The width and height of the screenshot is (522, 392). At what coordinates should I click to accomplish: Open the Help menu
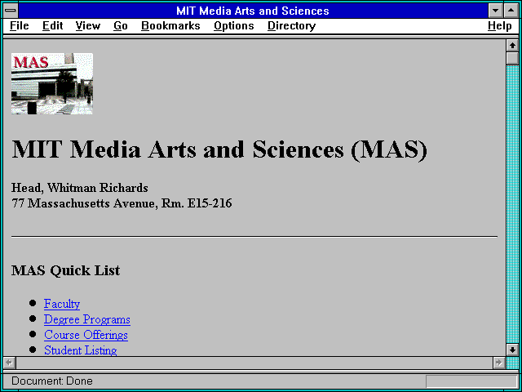tap(500, 26)
